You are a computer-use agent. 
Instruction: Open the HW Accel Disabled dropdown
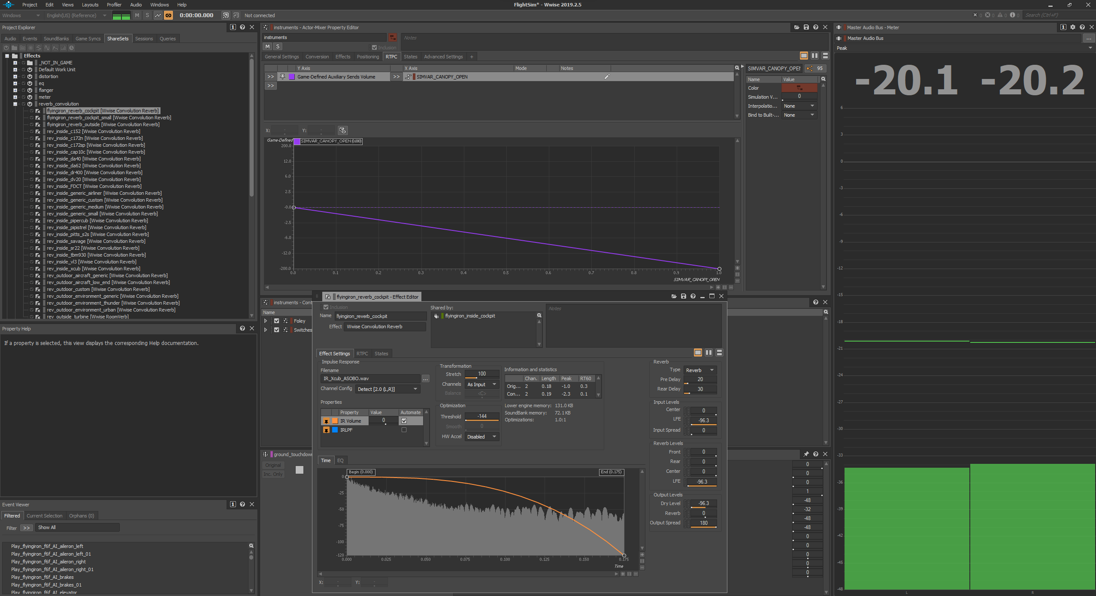[x=482, y=437]
